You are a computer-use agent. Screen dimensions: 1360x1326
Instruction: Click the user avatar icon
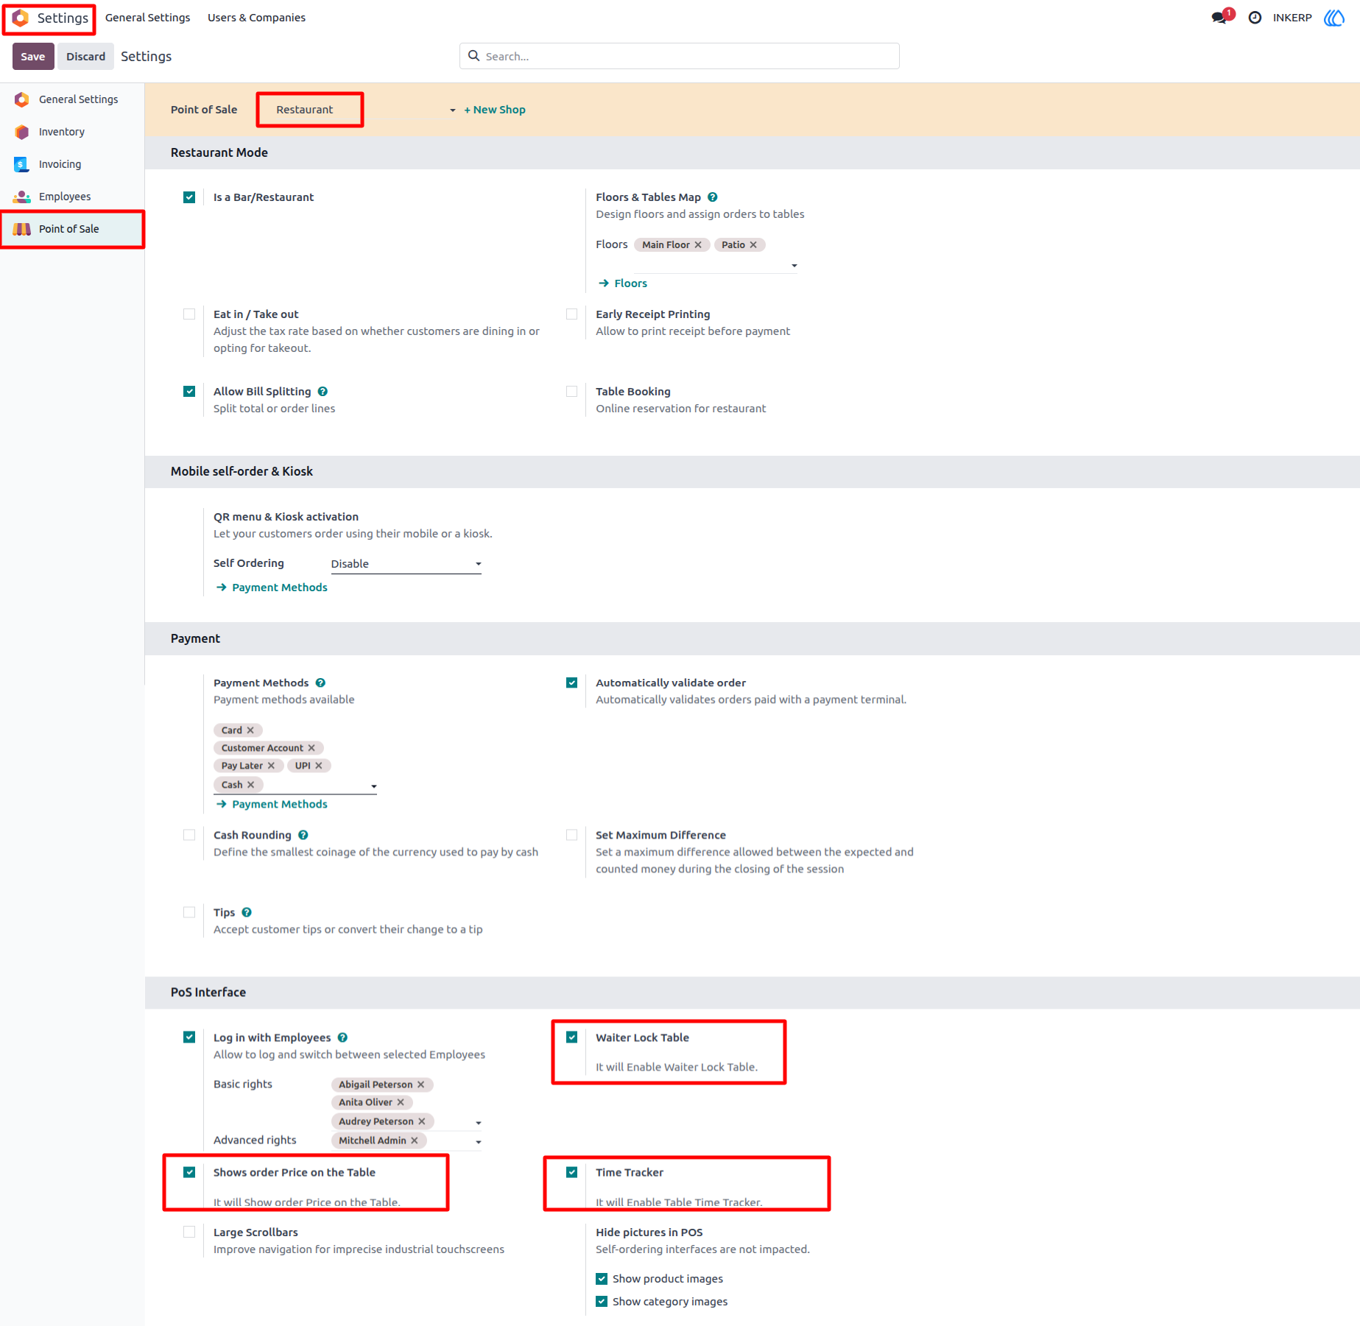click(x=1334, y=18)
